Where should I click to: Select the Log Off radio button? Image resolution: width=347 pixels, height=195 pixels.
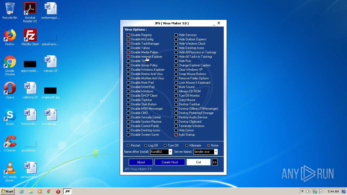(x=146, y=145)
